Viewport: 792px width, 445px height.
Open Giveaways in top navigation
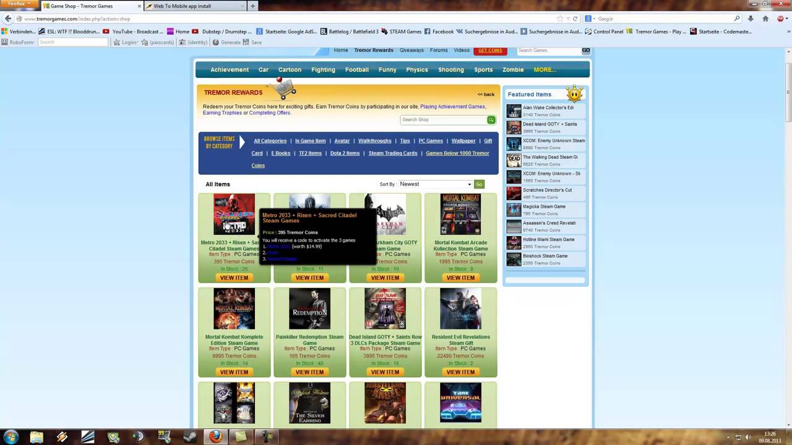tap(411, 50)
